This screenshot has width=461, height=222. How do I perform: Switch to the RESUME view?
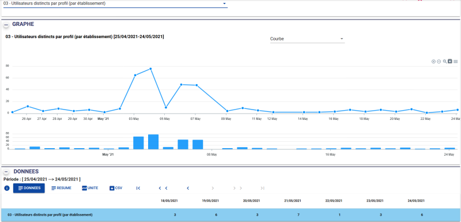62,188
